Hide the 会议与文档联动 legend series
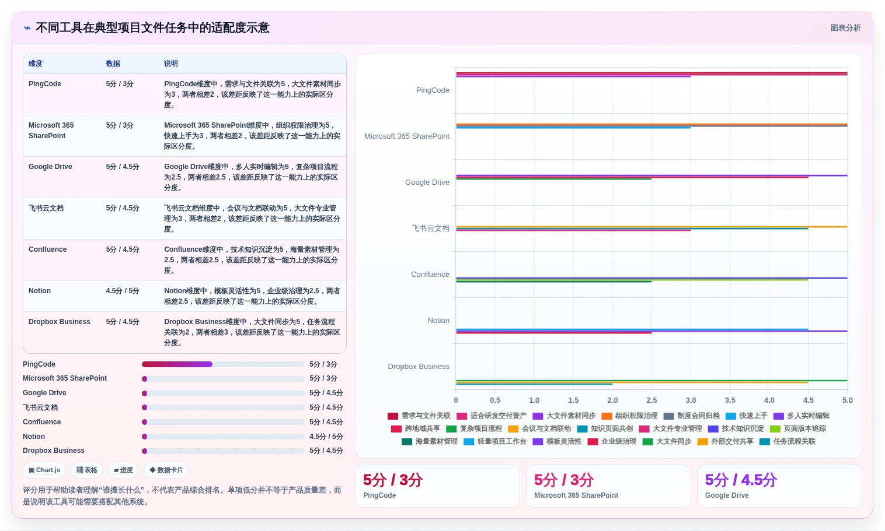Screen dimensions: 885x531 click(x=539, y=428)
